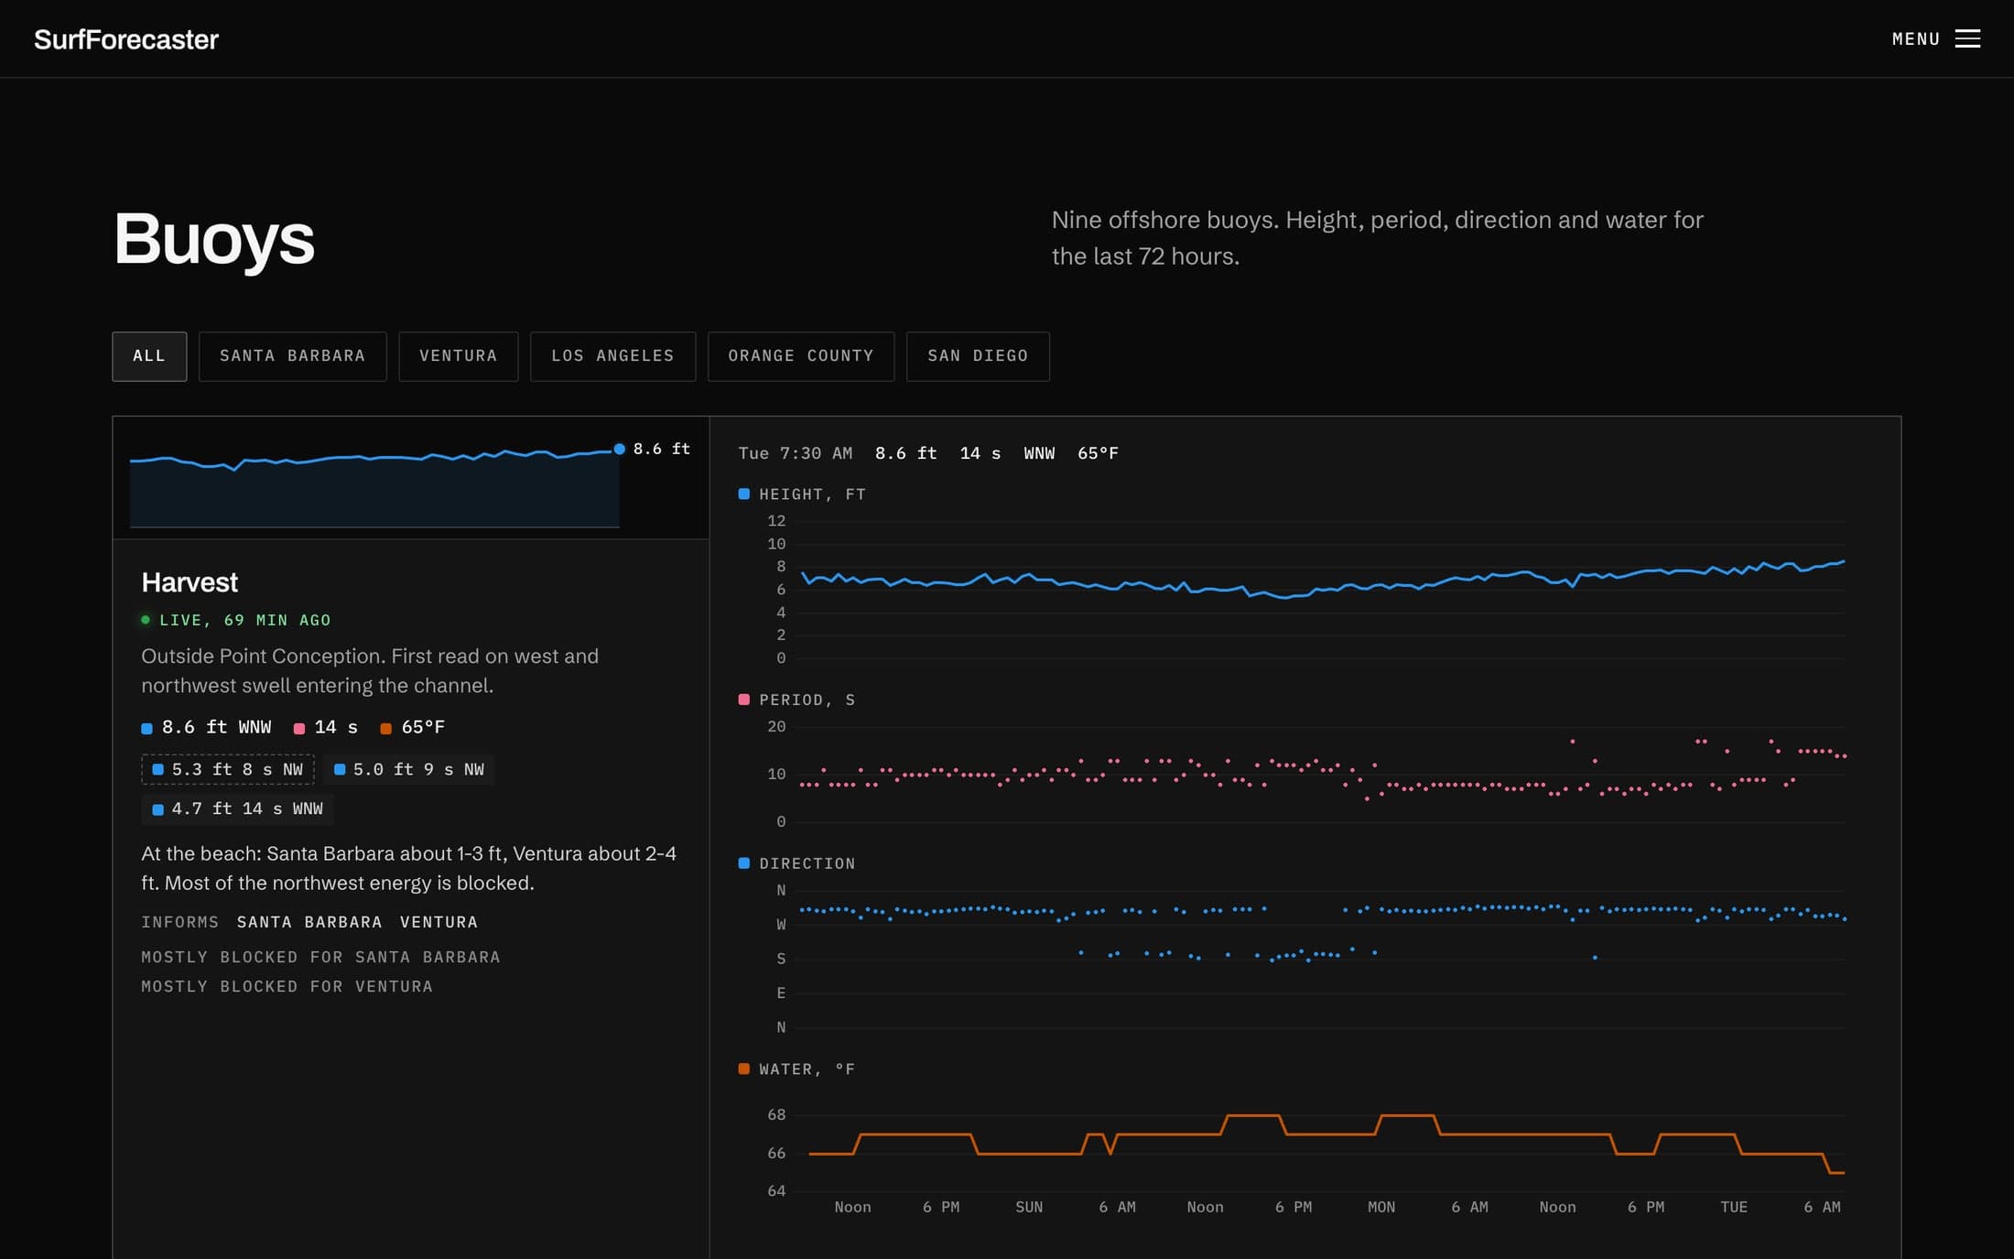The height and width of the screenshot is (1259, 2014).
Task: Select the San Diego filter
Action: (978, 356)
